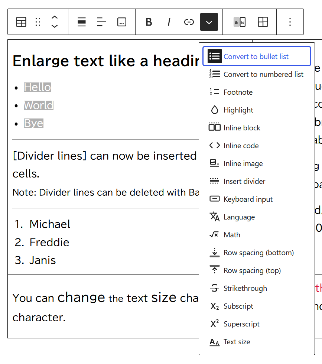Move block down with the down chevron
Image resolution: width=322 pixels, height=364 pixels.
[x=55, y=26]
